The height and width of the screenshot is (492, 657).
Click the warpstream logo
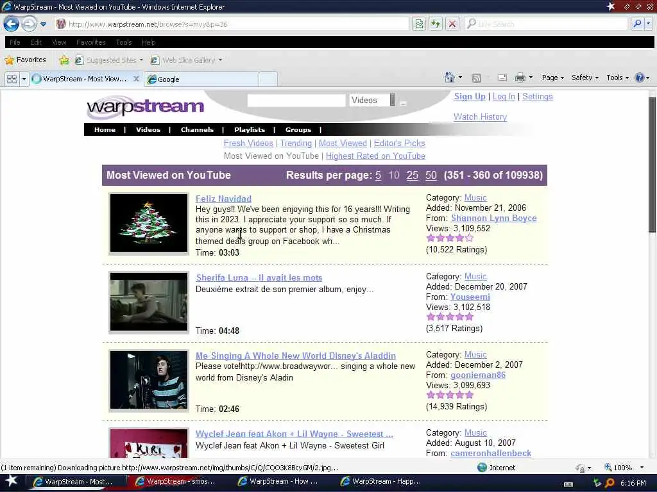click(x=145, y=107)
